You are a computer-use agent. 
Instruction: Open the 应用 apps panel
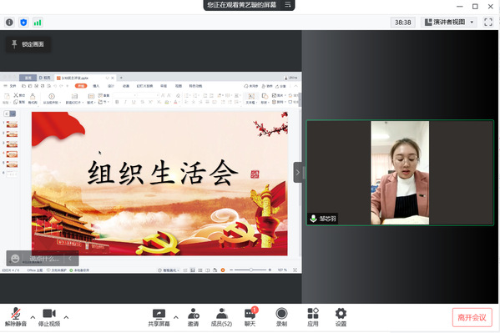(313, 317)
